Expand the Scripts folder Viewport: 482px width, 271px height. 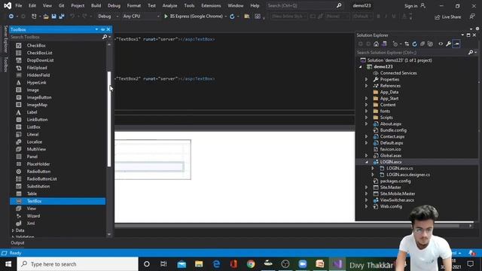tap(366, 117)
